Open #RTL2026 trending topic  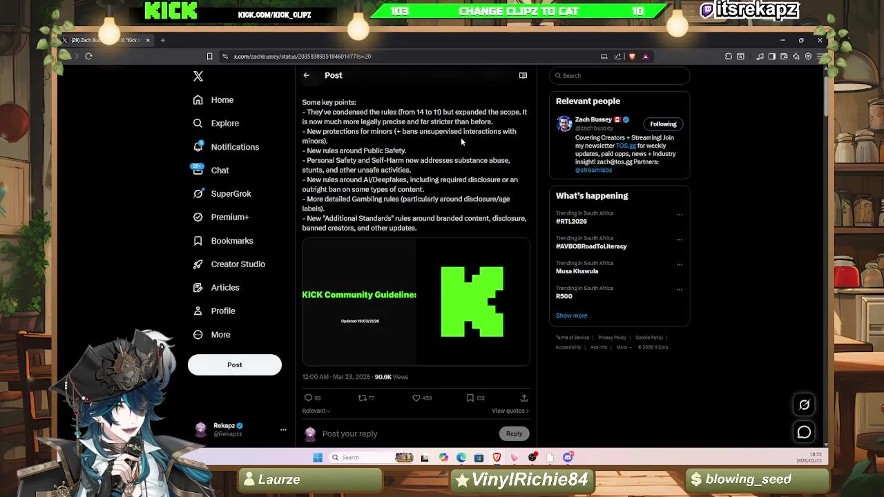[x=571, y=222]
